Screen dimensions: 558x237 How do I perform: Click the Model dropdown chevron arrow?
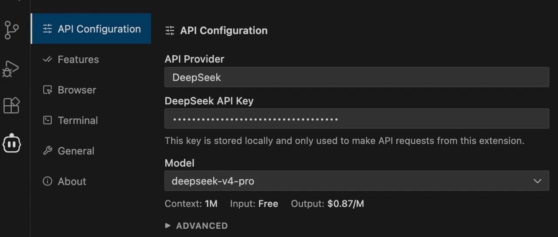(x=538, y=181)
